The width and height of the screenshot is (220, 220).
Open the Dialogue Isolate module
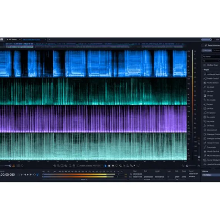pos(212,138)
